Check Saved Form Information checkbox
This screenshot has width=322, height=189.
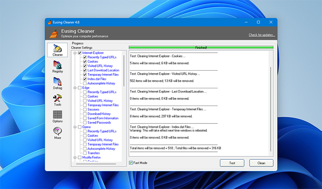click(x=85, y=118)
